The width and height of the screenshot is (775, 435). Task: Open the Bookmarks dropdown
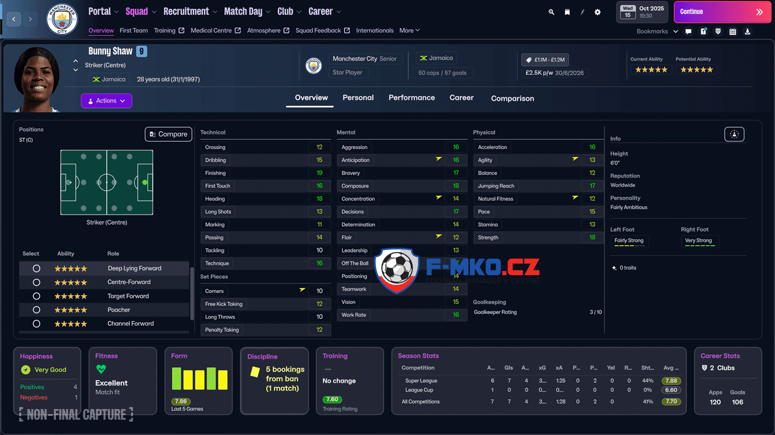click(657, 32)
